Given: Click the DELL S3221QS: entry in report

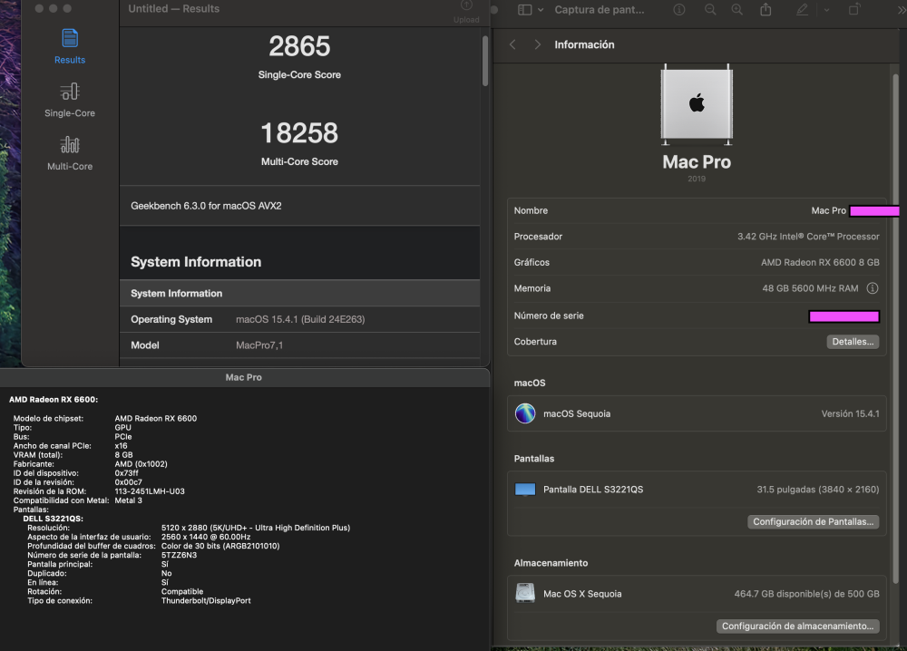Looking at the screenshot, I should tap(54, 519).
